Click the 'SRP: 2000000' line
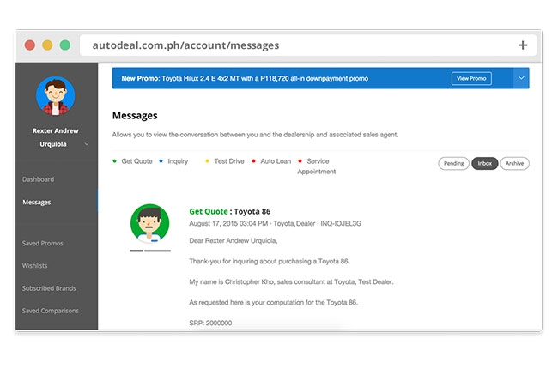This screenshot has height=369, width=558. (x=210, y=323)
